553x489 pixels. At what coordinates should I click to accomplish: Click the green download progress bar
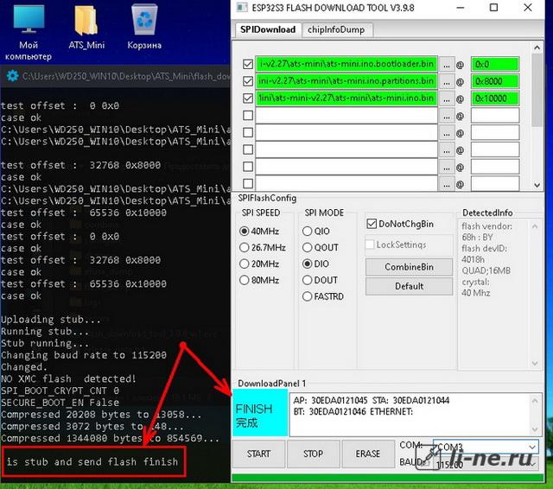(387, 479)
